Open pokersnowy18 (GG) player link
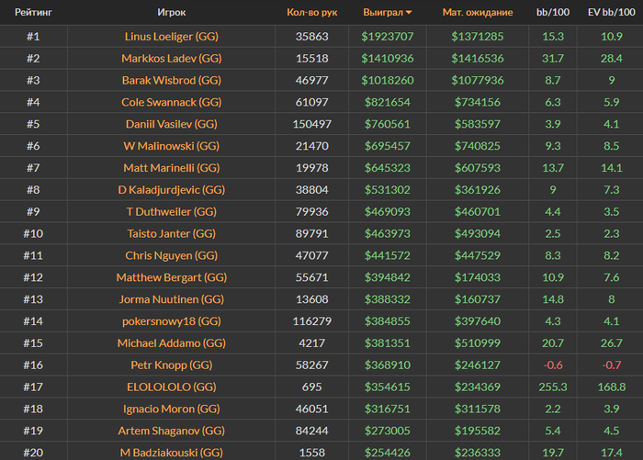 (172, 321)
